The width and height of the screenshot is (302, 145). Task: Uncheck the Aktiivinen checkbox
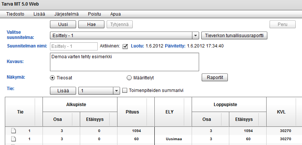[x=125, y=46]
